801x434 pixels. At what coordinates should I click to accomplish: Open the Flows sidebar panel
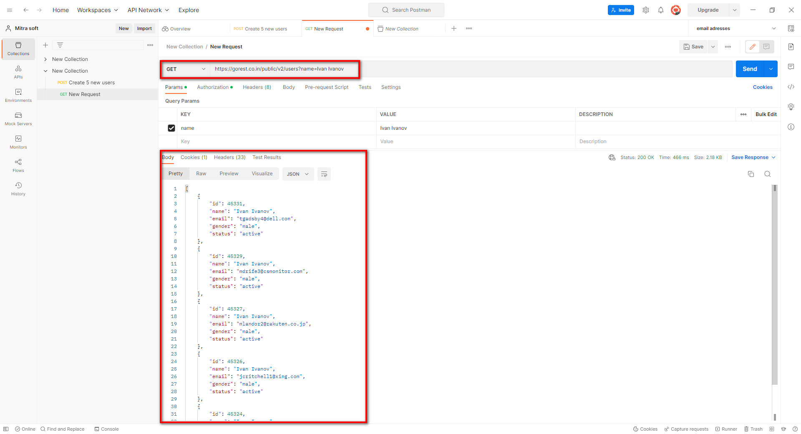(x=18, y=166)
